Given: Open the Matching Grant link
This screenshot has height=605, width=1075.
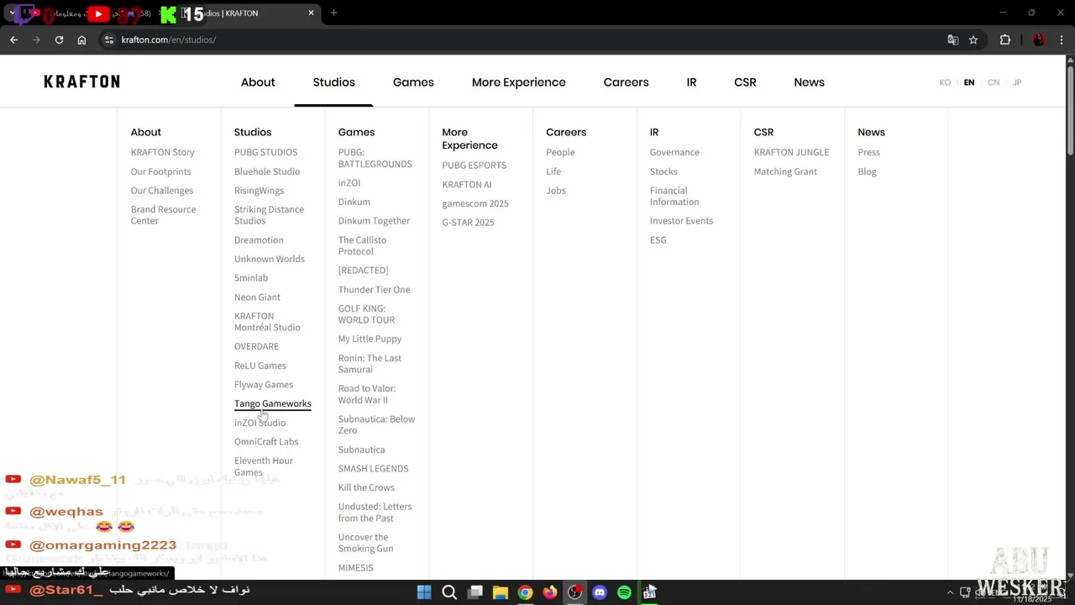Looking at the screenshot, I should [x=784, y=171].
